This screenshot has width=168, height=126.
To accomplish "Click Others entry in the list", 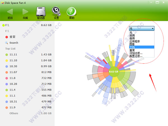I will tap(14, 113).
